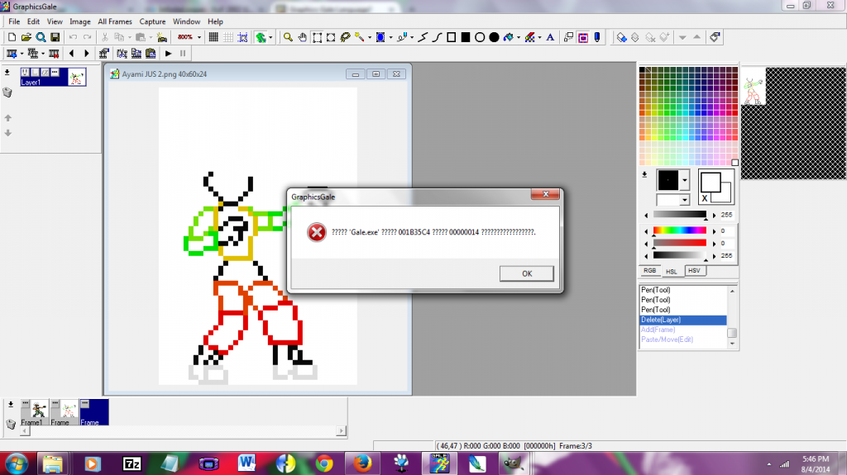Viewport: 847px width, 475px height.
Task: Open Firefox from the Windows taskbar
Action: pyautogui.click(x=361, y=463)
